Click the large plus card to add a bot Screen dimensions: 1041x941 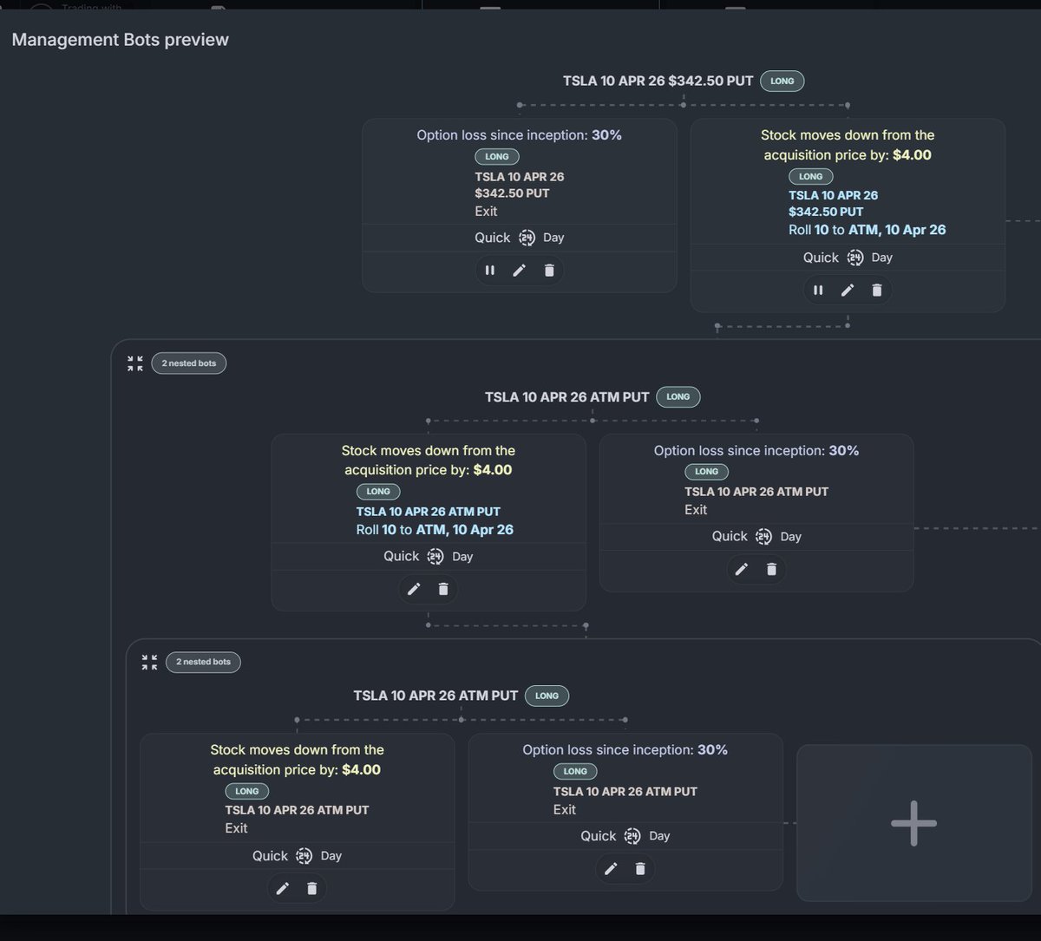[913, 822]
